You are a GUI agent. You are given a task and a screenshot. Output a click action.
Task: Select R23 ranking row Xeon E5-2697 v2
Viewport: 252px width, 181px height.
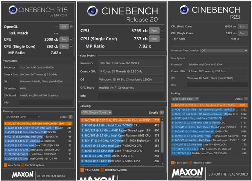[209, 149]
